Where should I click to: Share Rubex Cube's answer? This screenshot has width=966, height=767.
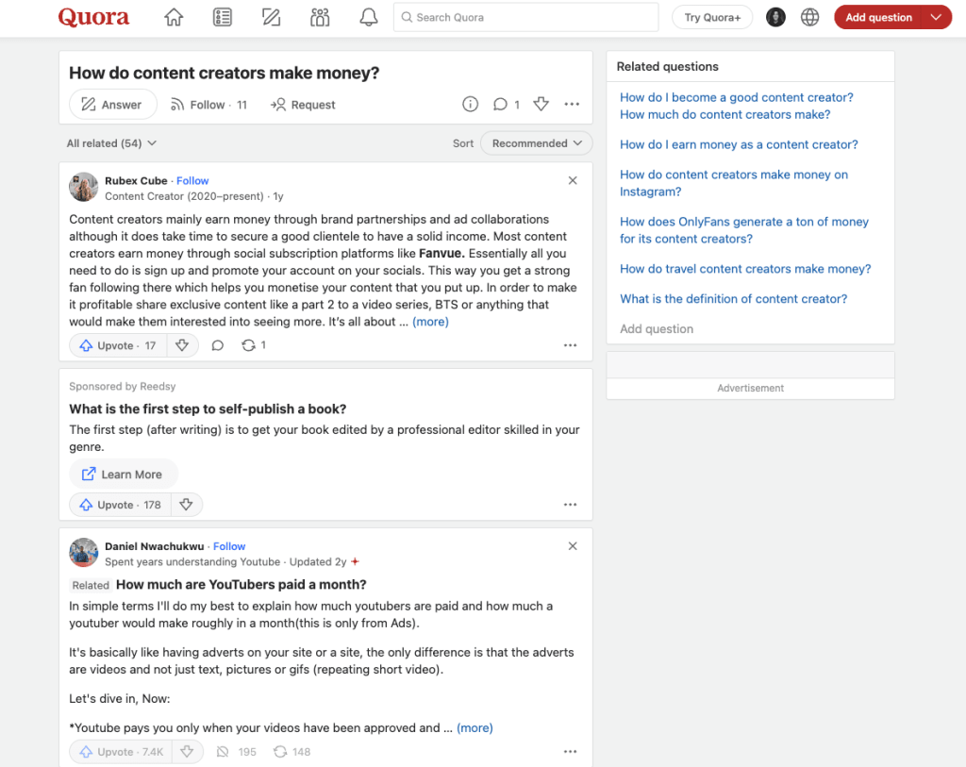click(x=254, y=345)
